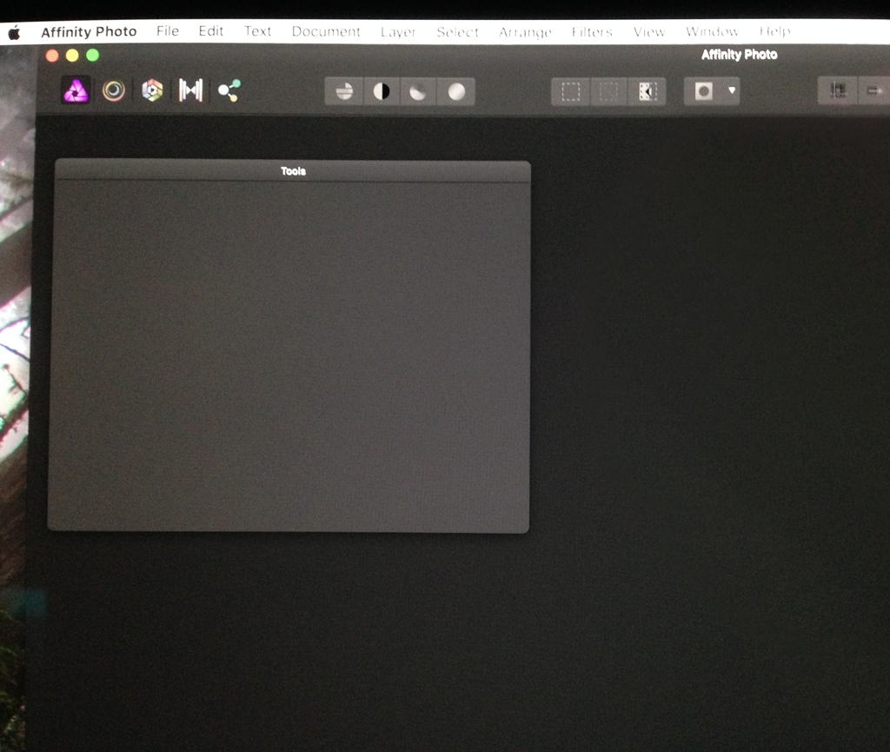Close the Affinity Photo window
The width and height of the screenshot is (890, 752).
(x=52, y=55)
